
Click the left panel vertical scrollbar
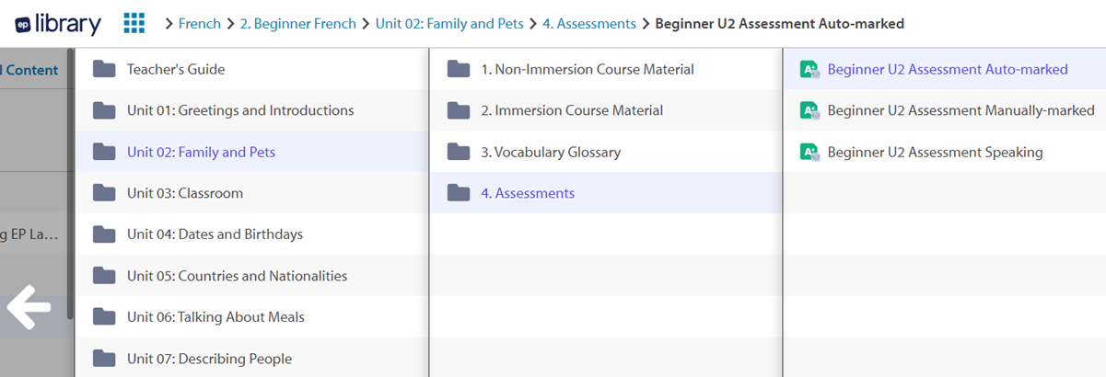pos(71,184)
